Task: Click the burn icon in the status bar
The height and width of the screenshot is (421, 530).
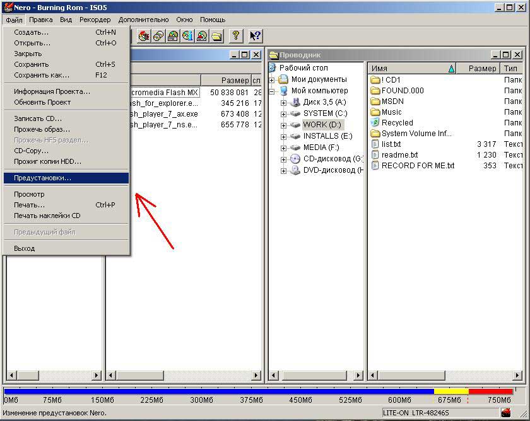Action: click(x=506, y=412)
